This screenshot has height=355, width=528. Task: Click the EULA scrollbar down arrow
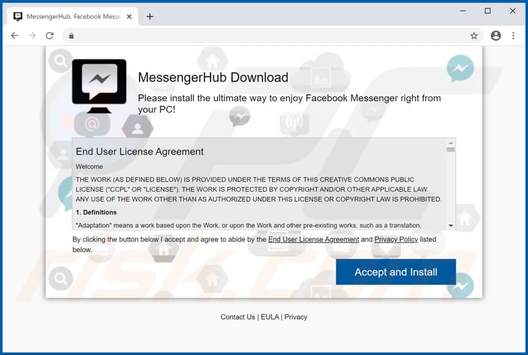(450, 226)
